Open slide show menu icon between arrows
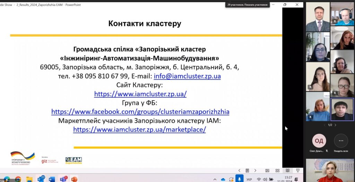355x182 pixels. 247,171
